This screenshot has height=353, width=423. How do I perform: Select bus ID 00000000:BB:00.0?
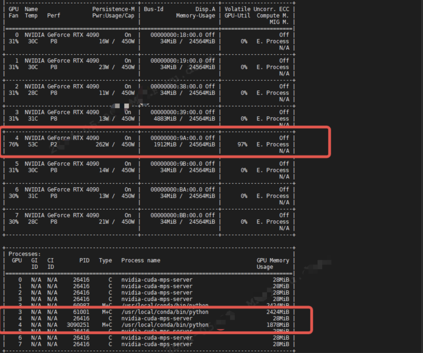(176, 215)
